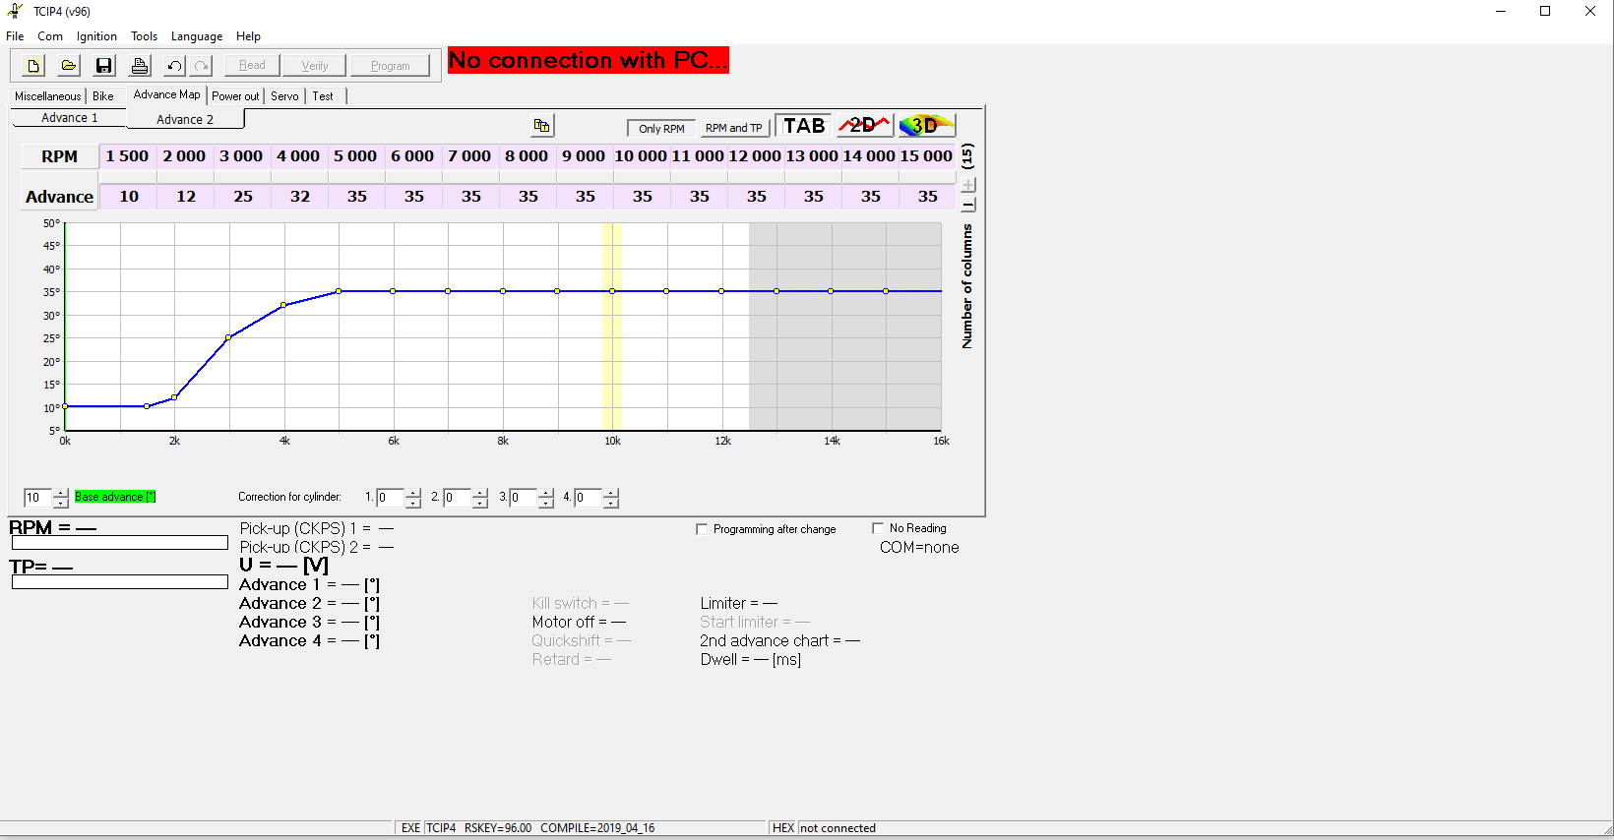Select Advance value 32 cell
1614x840 pixels.
click(x=300, y=197)
